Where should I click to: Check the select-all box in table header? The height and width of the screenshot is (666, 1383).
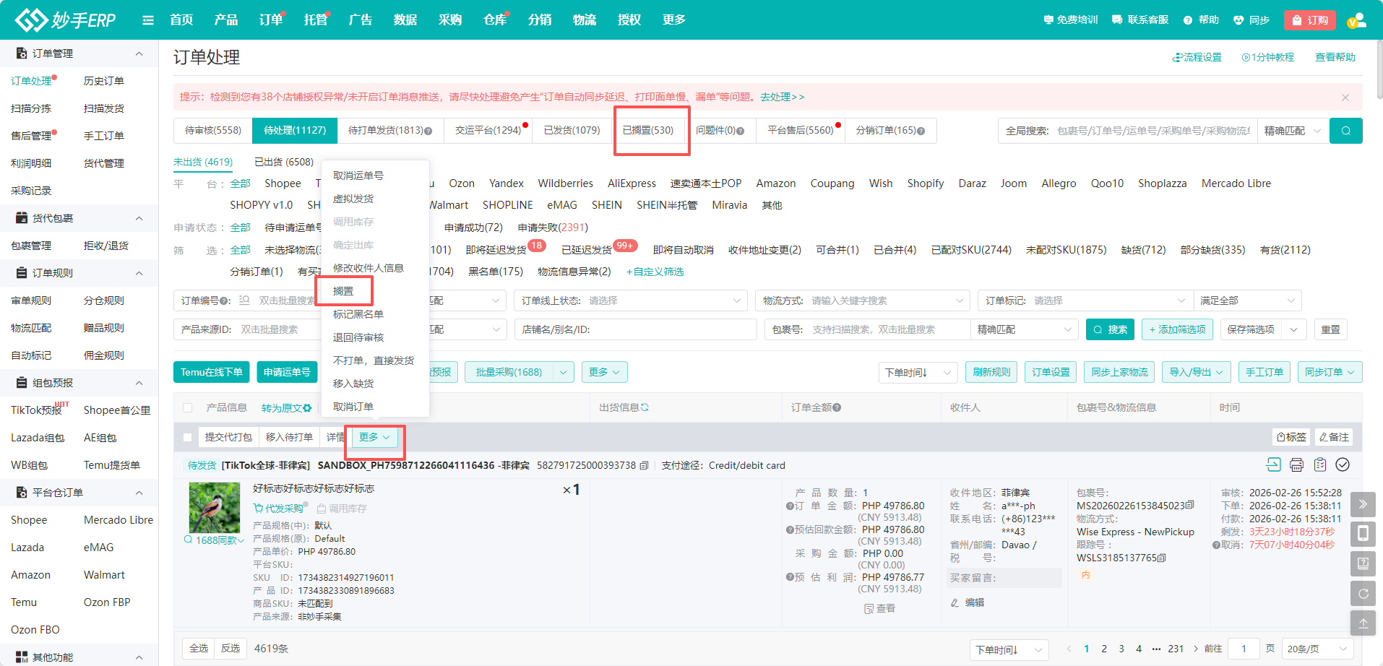tap(188, 408)
